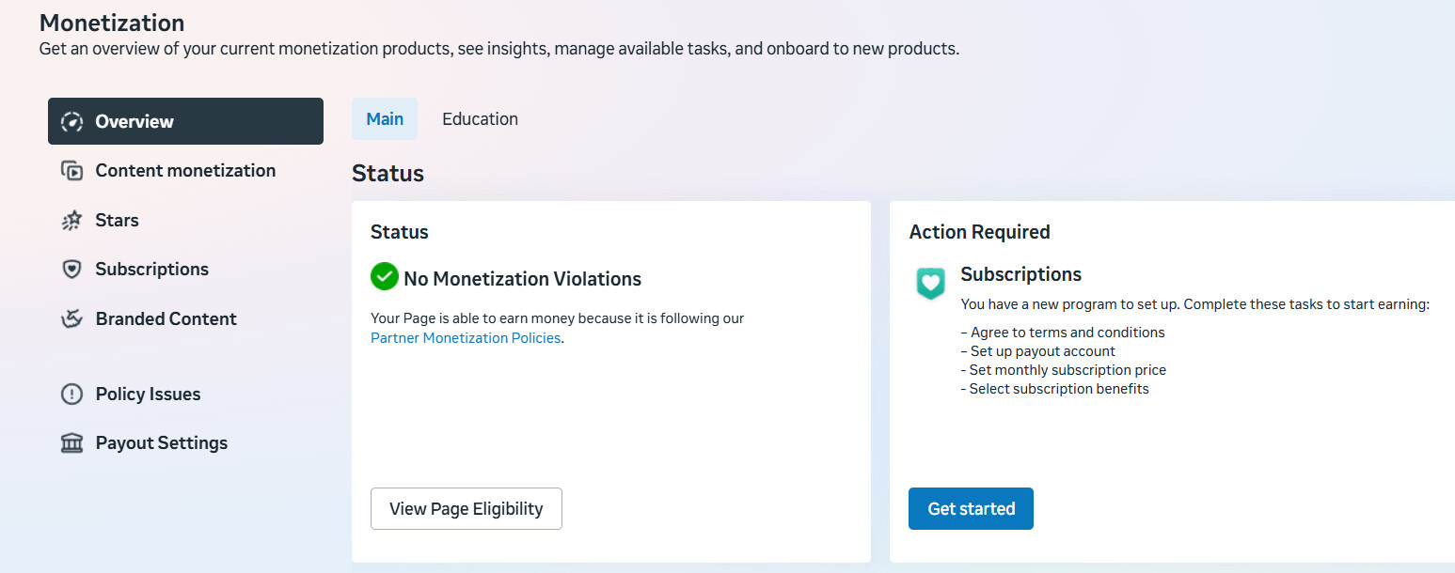Viewport: 1455px width, 573px height.
Task: Select the Subscriptions heading in Action Required card
Action: 1020,274
